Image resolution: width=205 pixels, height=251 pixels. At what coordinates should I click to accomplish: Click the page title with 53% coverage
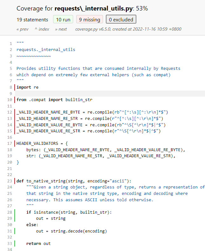pyautogui.click(x=82, y=9)
